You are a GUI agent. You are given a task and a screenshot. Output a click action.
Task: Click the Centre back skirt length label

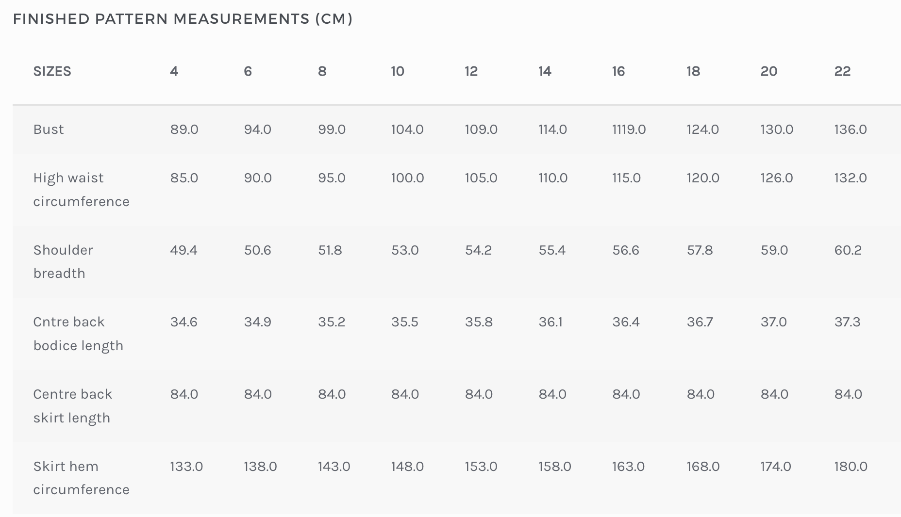coord(72,405)
